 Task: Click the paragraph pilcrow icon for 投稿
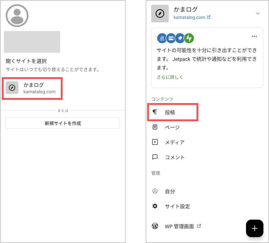point(155,112)
